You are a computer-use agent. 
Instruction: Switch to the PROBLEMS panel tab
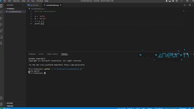32,54
